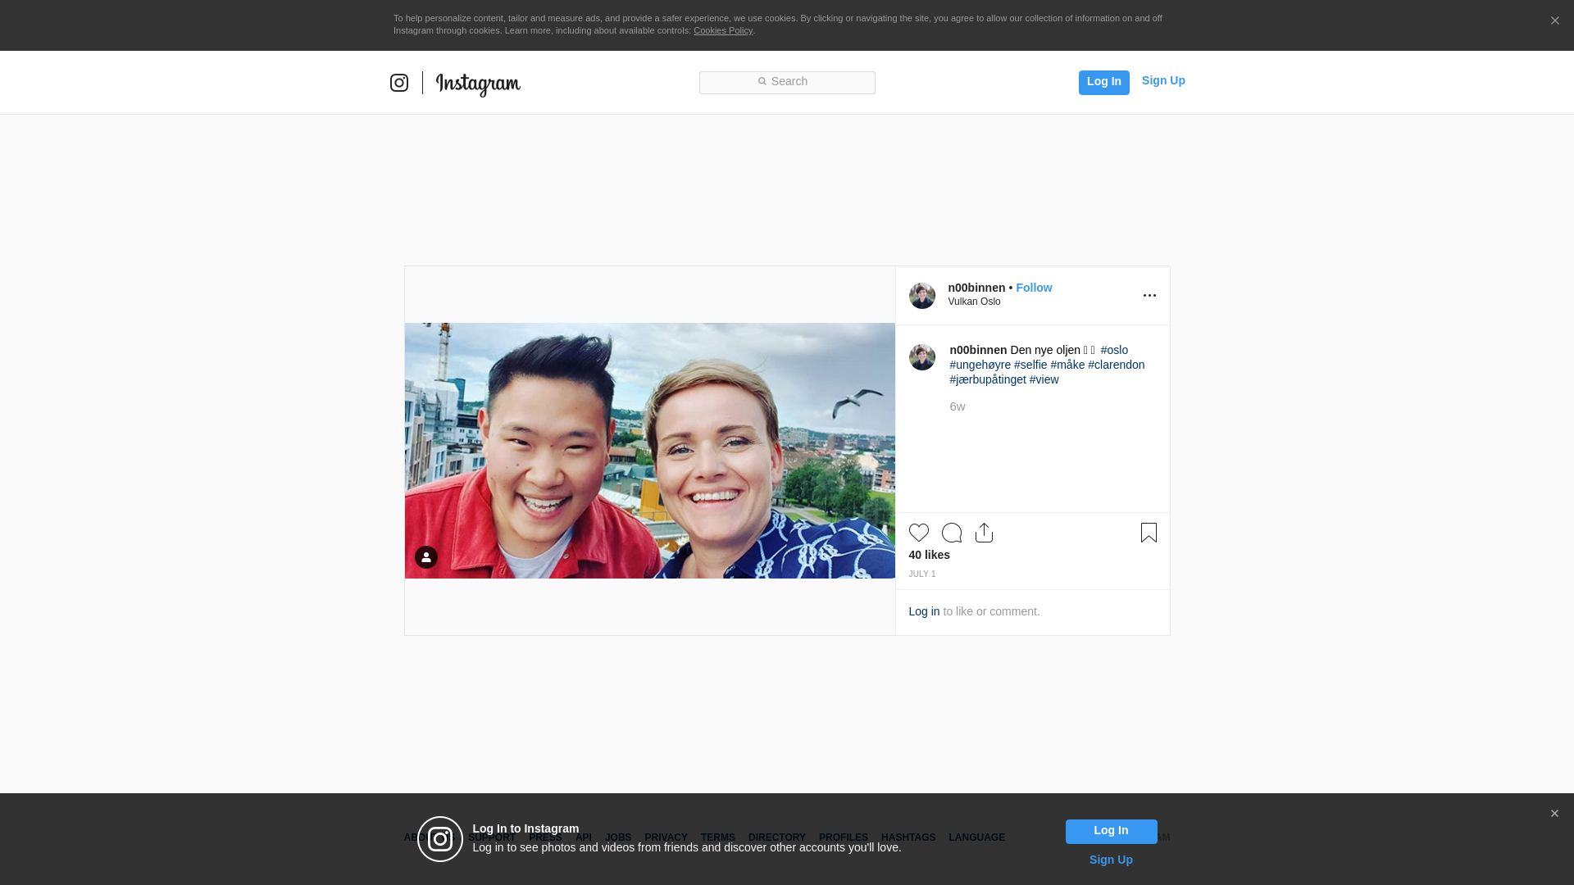Click n00binnen's profile avatar in the post header

click(921, 296)
